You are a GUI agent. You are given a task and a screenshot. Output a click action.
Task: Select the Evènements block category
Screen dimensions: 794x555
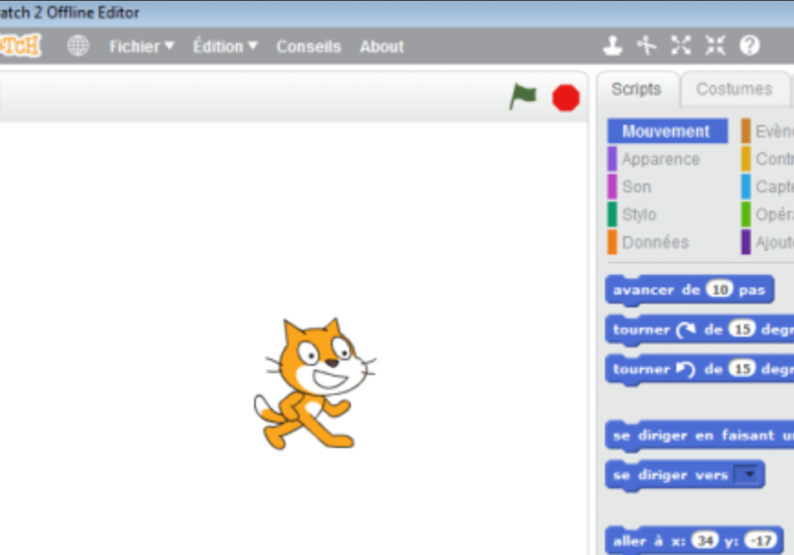(768, 131)
